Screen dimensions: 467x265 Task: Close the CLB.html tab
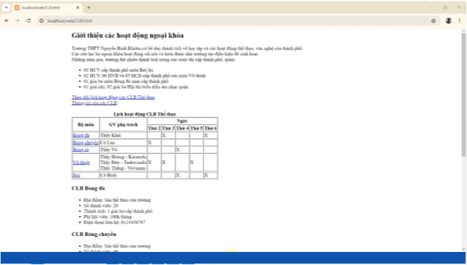coord(78,8)
